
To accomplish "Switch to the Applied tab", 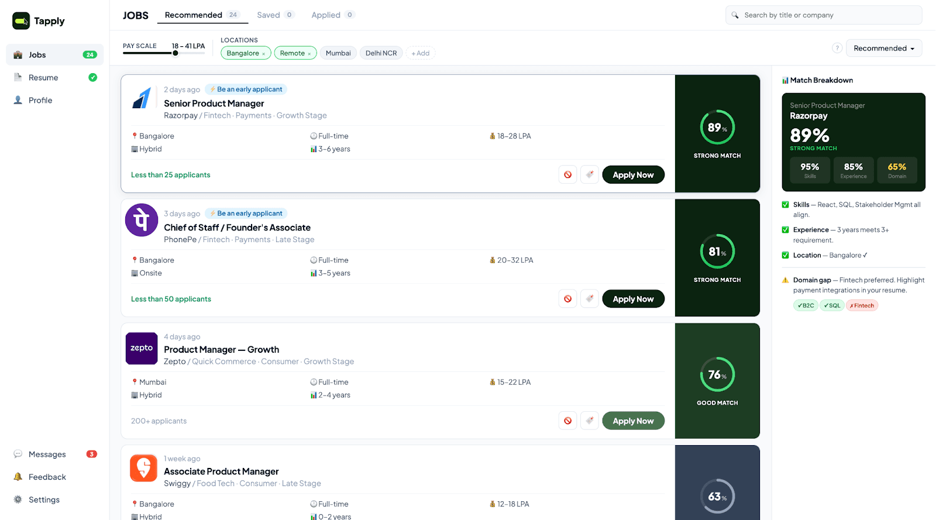I will coord(332,15).
